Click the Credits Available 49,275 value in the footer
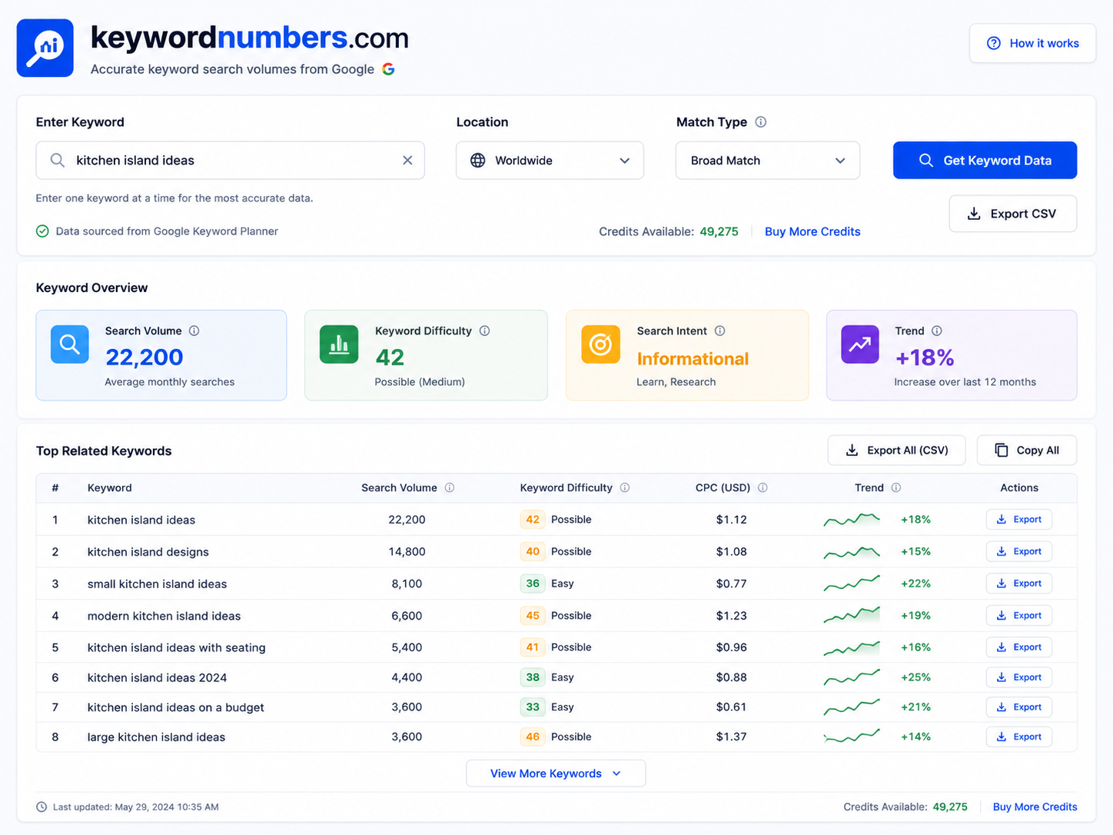1113x835 pixels. (950, 807)
